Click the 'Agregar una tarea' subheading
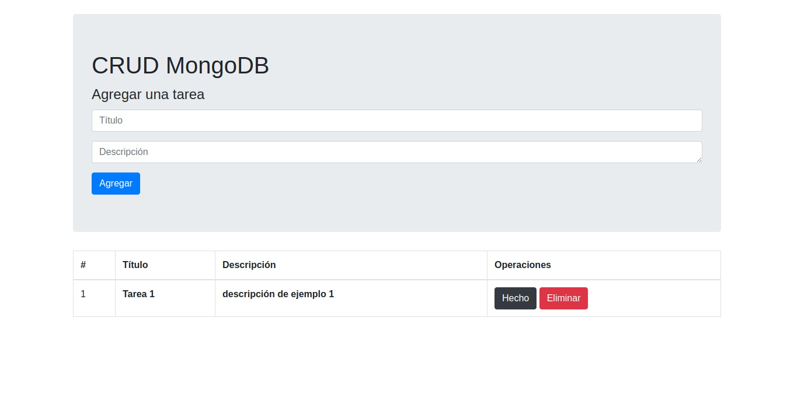The width and height of the screenshot is (794, 405). [148, 94]
